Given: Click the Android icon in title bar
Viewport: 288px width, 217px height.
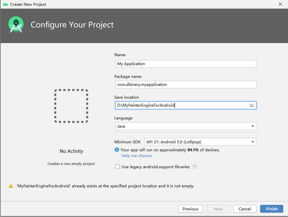Looking at the screenshot, I should click(x=5, y=4).
